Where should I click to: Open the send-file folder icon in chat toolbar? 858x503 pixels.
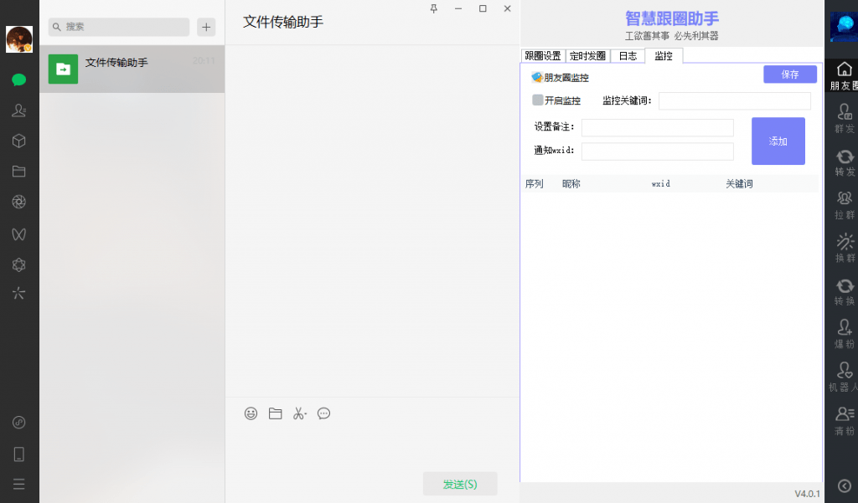point(275,414)
